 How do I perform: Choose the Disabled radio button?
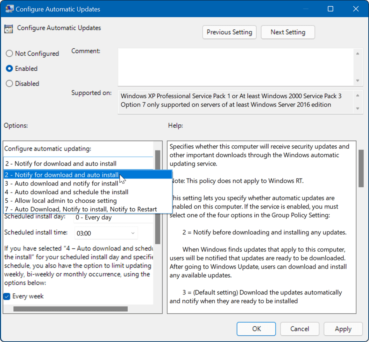pyautogui.click(x=10, y=83)
